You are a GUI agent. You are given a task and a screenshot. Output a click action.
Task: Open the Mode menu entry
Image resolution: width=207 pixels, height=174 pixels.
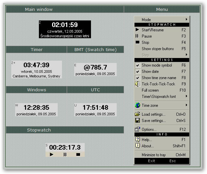coord(162,19)
